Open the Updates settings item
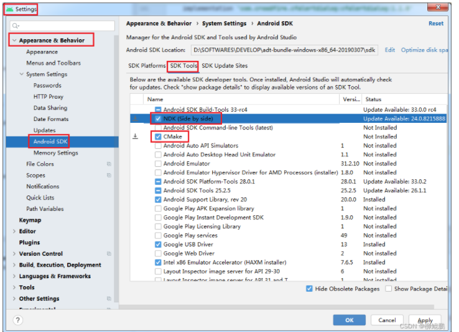 [x=45, y=130]
